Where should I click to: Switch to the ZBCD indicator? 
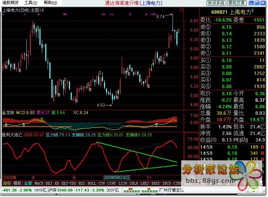[x=166, y=183]
